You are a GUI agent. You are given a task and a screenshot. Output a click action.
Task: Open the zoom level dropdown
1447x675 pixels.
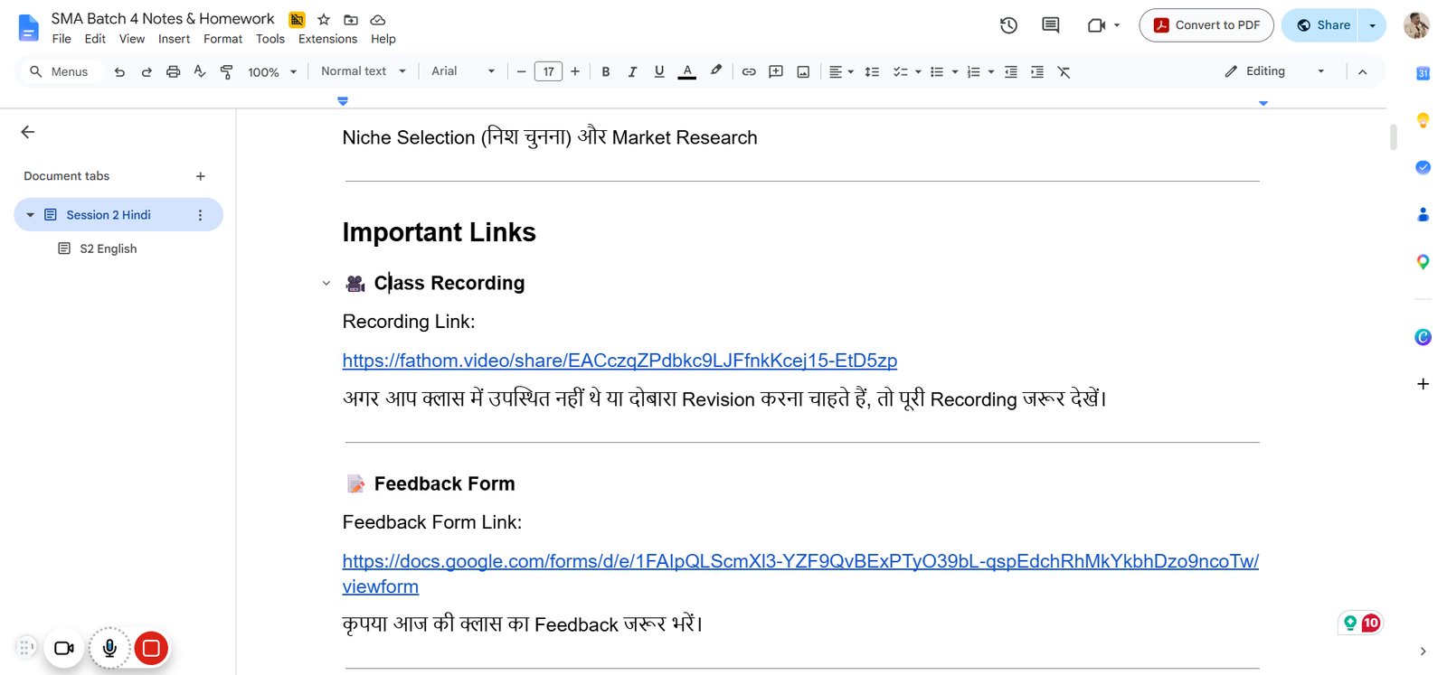point(272,72)
